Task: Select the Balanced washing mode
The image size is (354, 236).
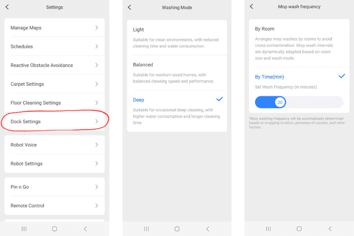Action: click(177, 73)
